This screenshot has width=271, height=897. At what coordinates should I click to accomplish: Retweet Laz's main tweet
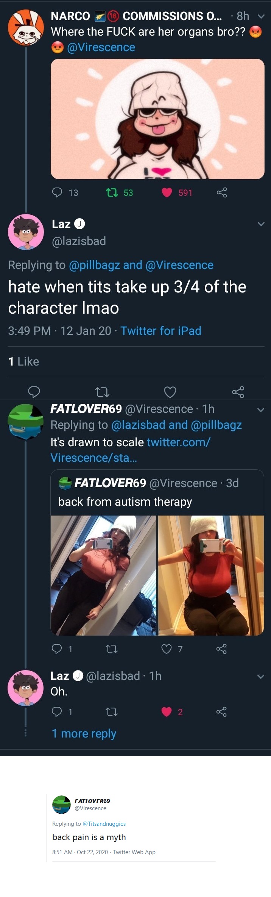tap(102, 392)
